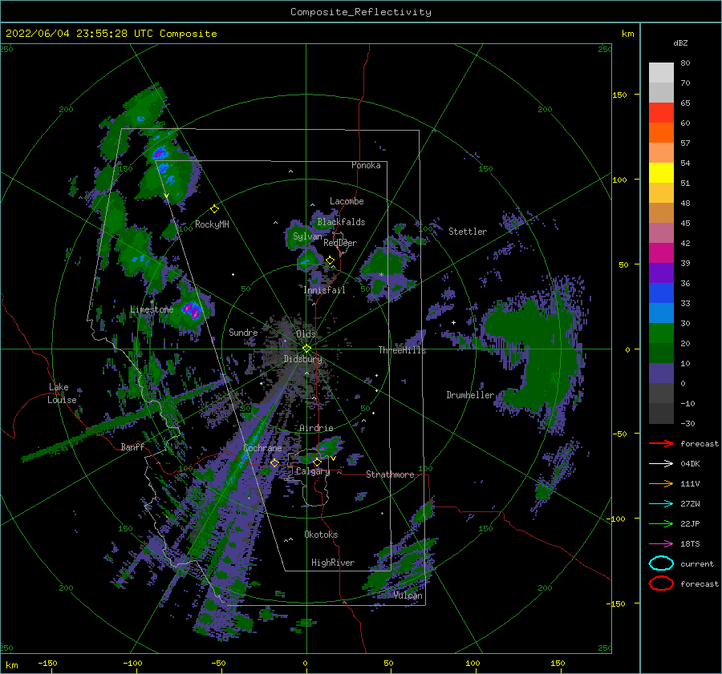Click the Limestone label

click(152, 309)
